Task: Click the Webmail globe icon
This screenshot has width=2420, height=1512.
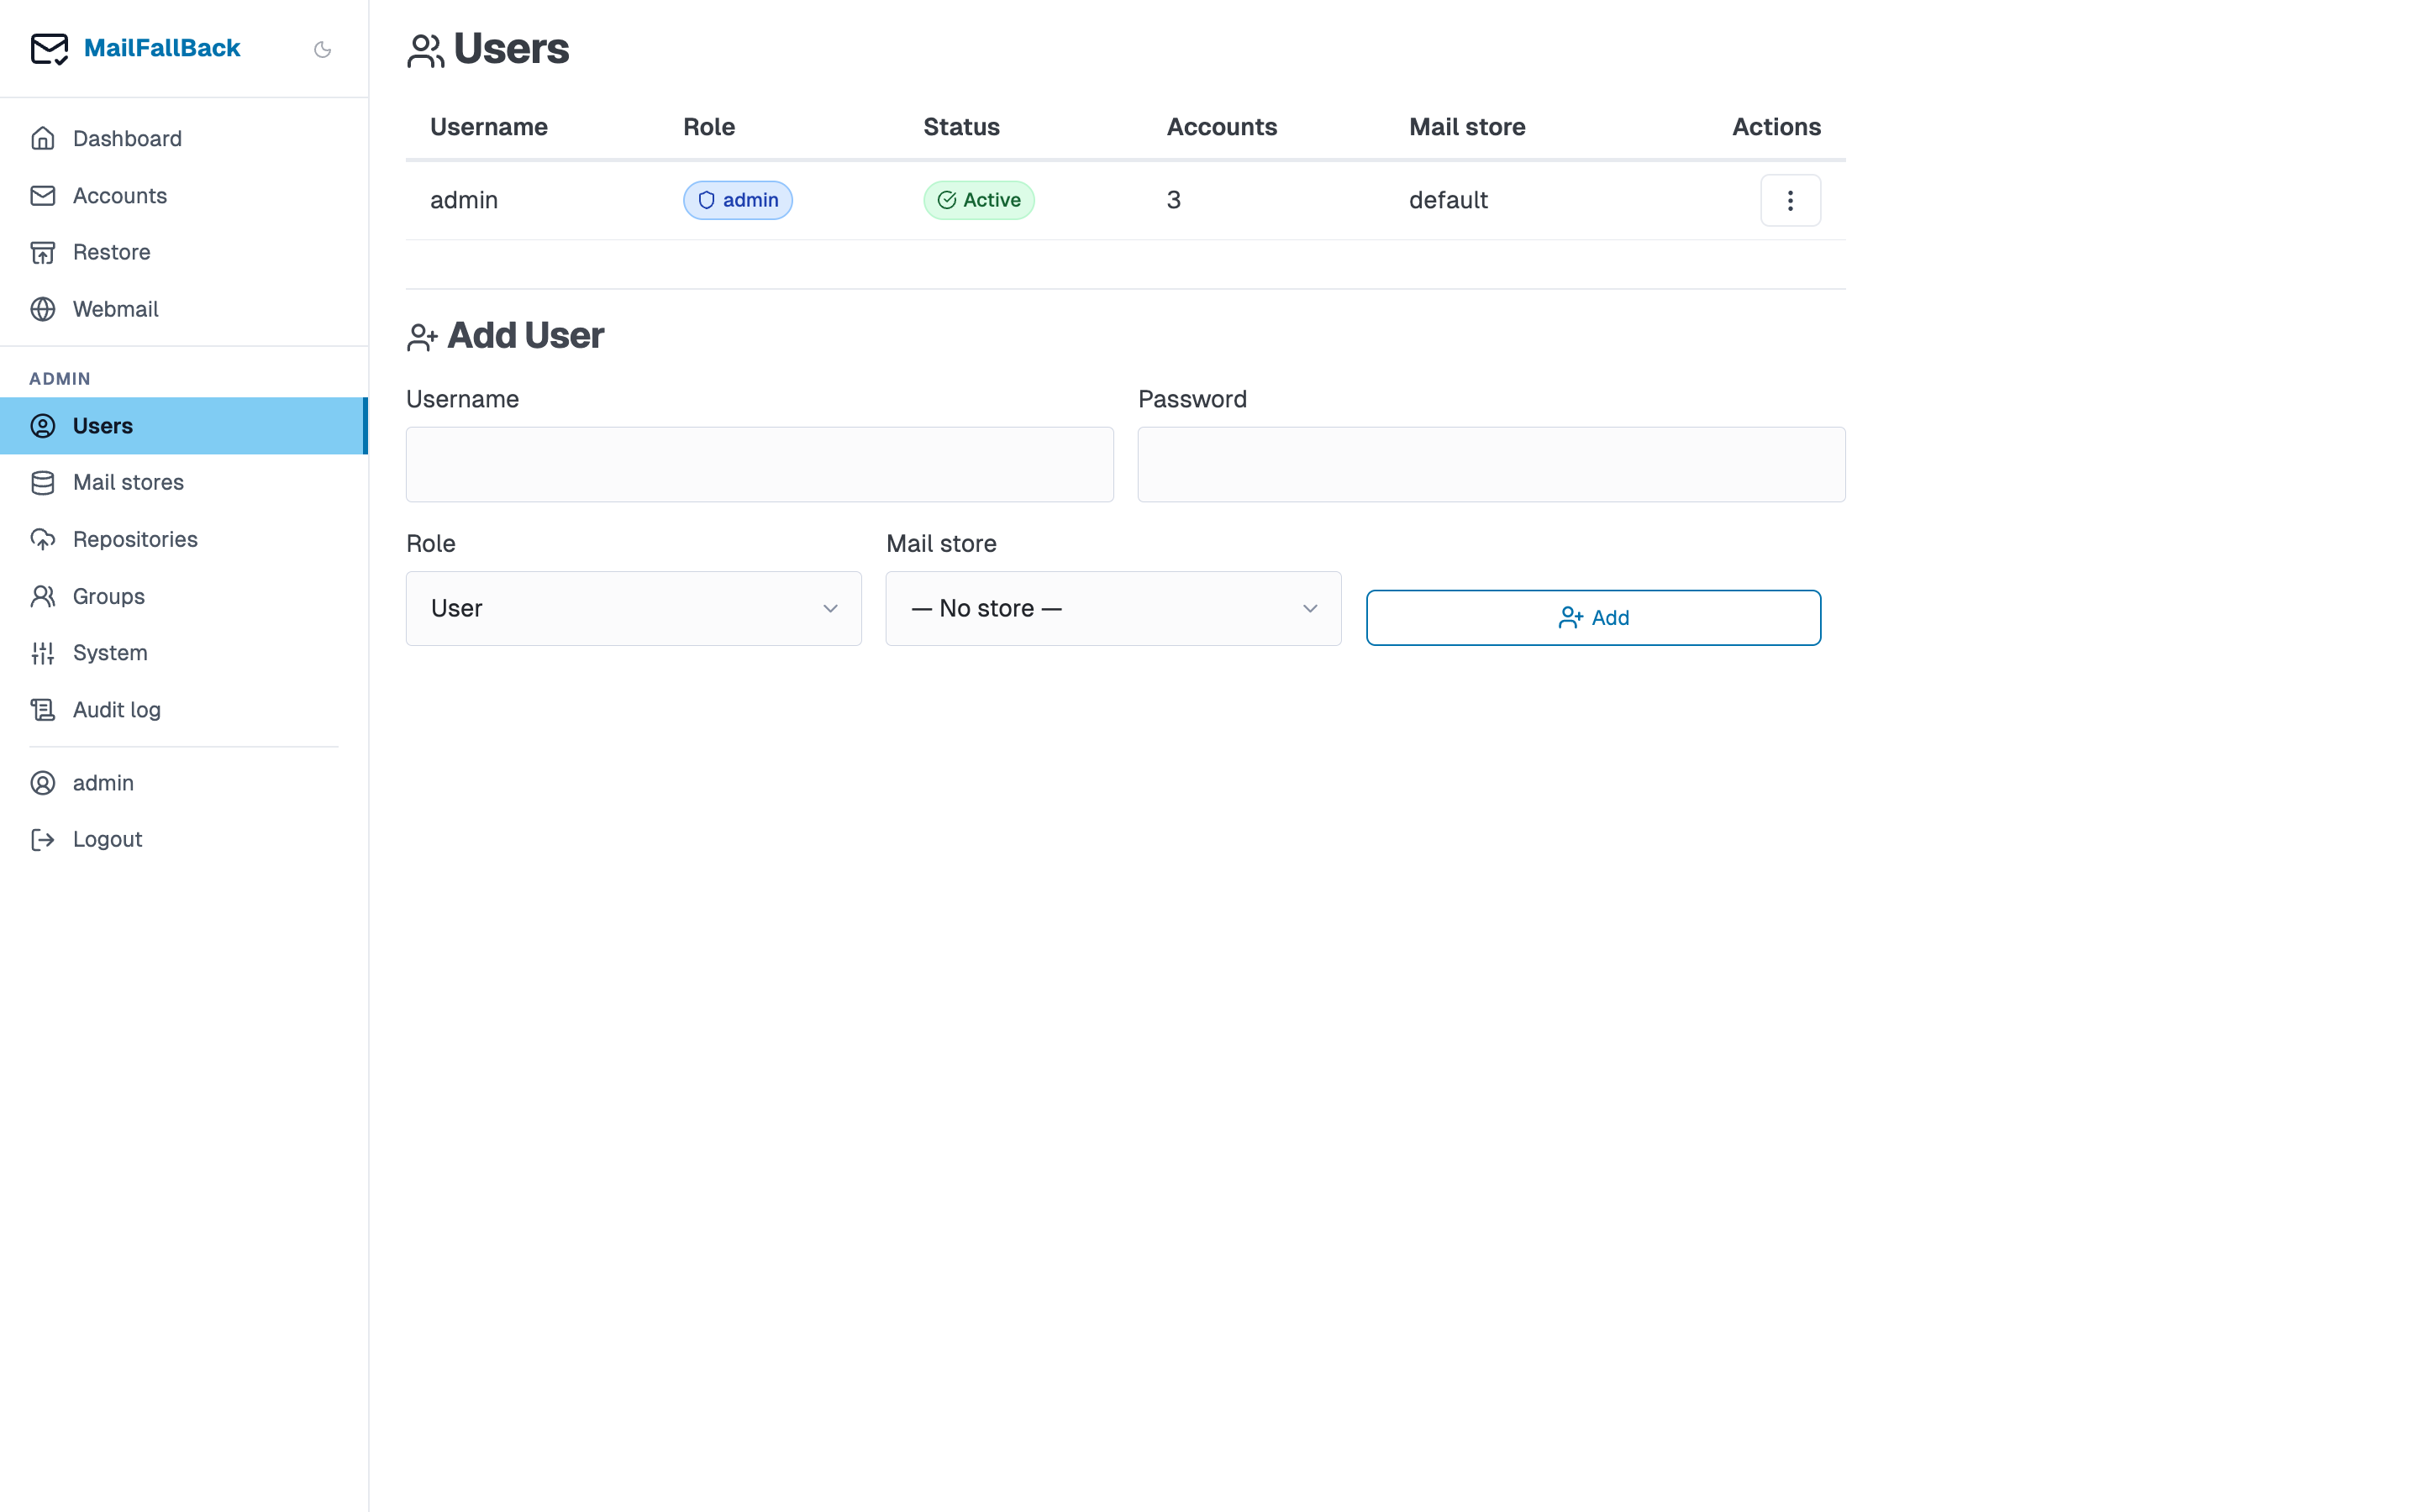Action: (43, 309)
